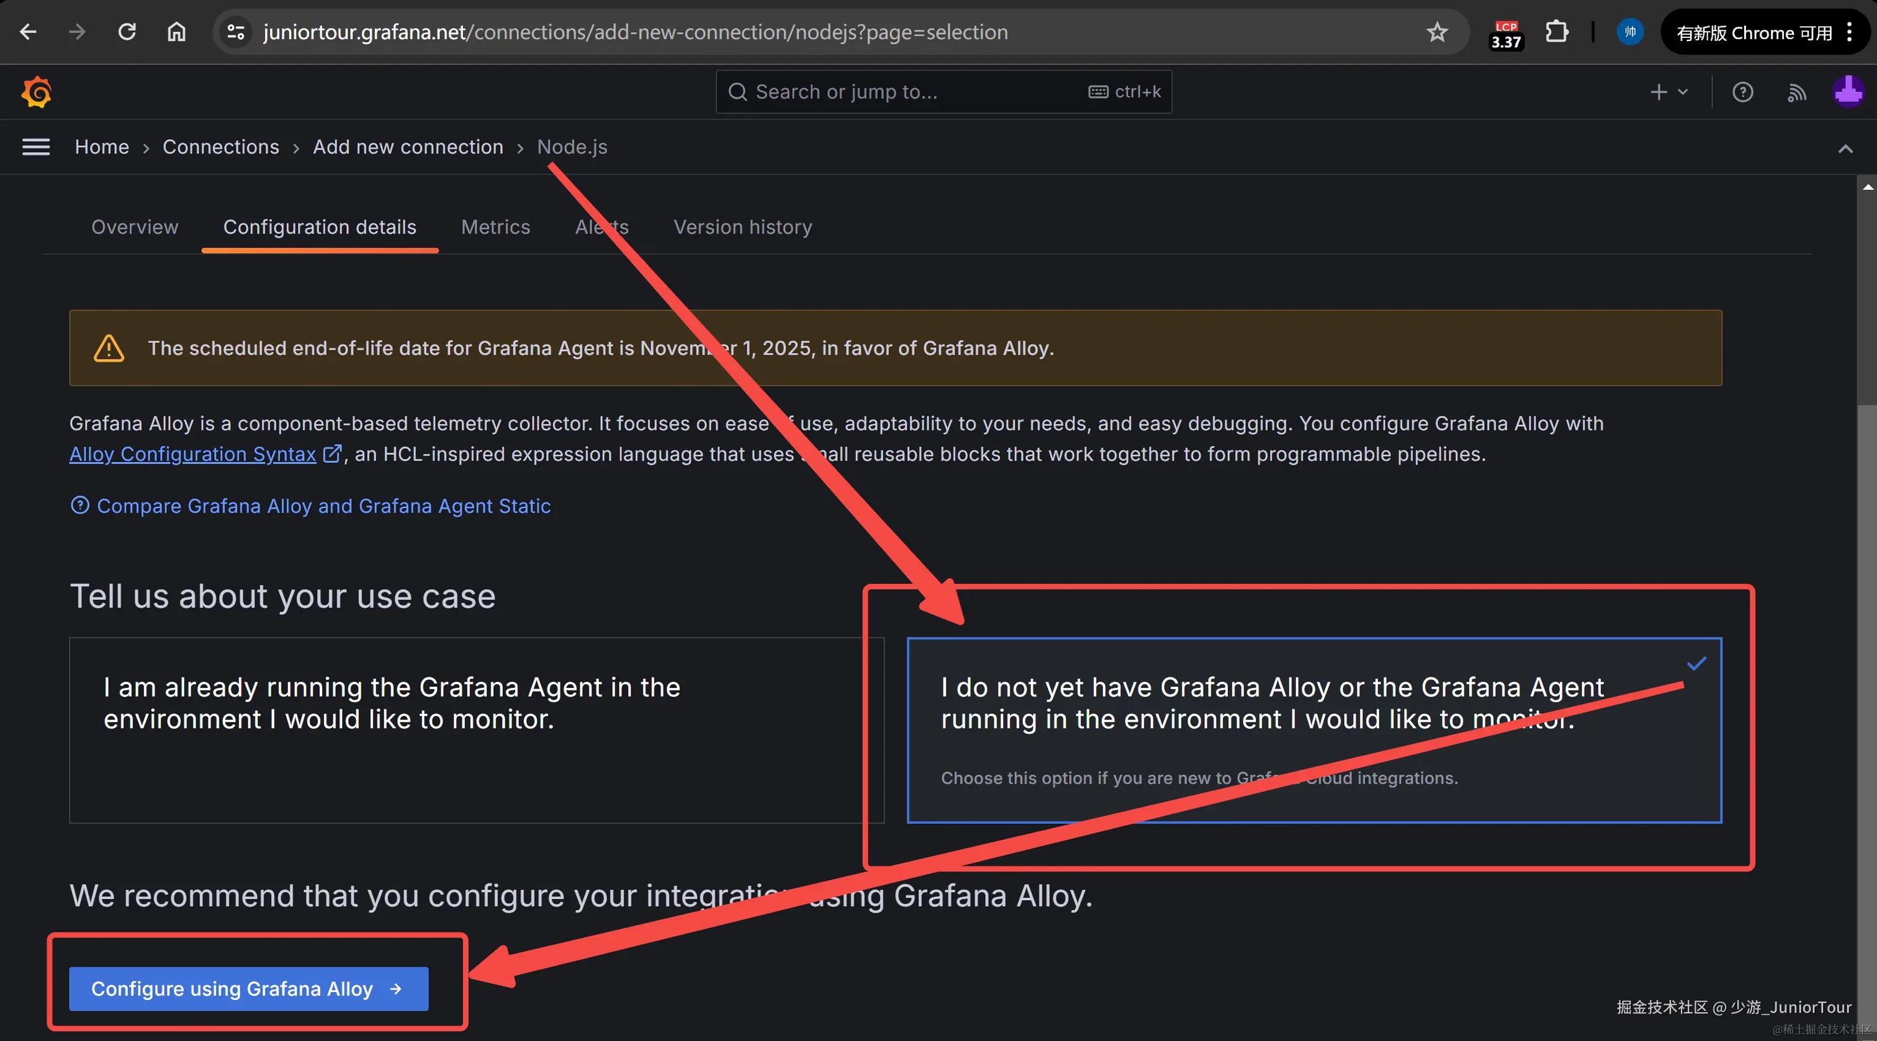
Task: Reload the current page
Action: coord(127,32)
